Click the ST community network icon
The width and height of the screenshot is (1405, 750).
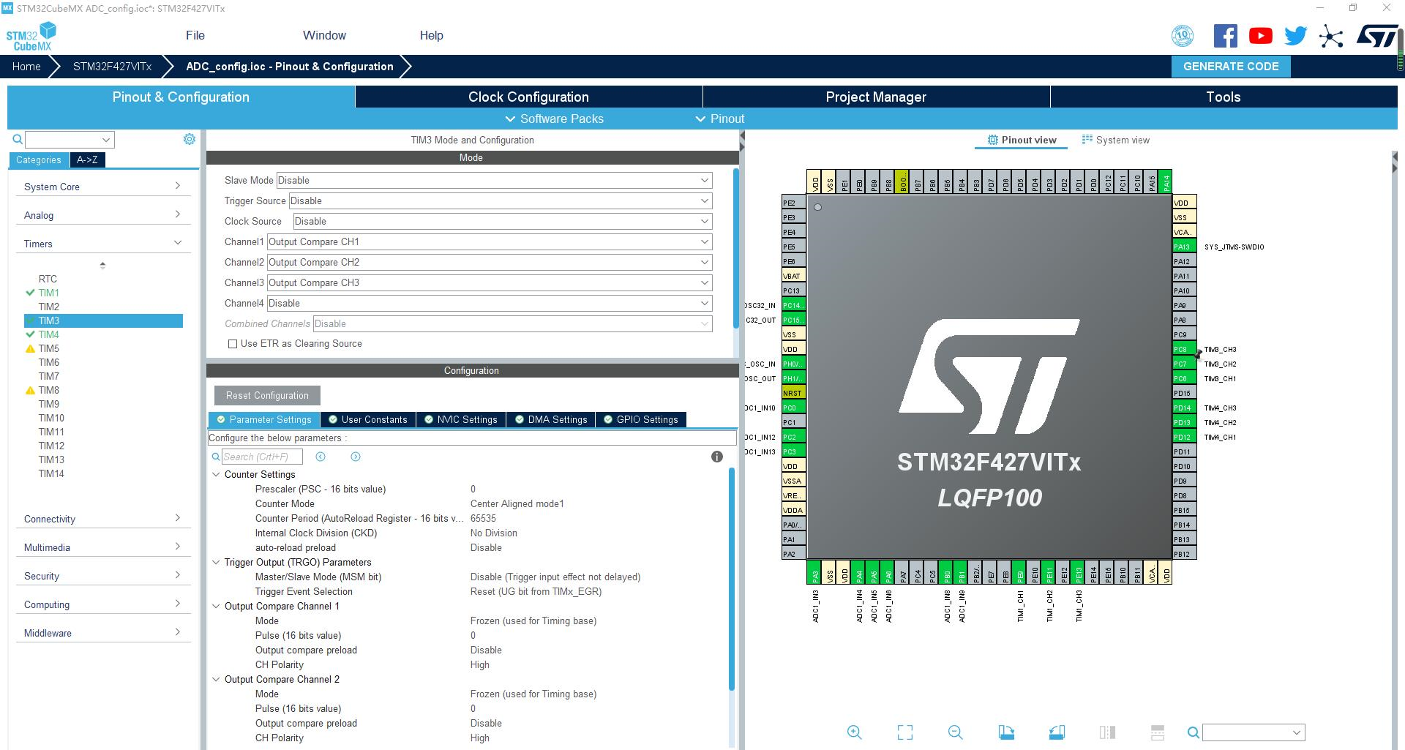click(x=1331, y=37)
